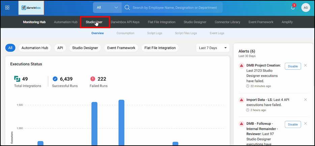Dismiss the DMB Followup alert
The image size is (315, 146).
point(305,124)
